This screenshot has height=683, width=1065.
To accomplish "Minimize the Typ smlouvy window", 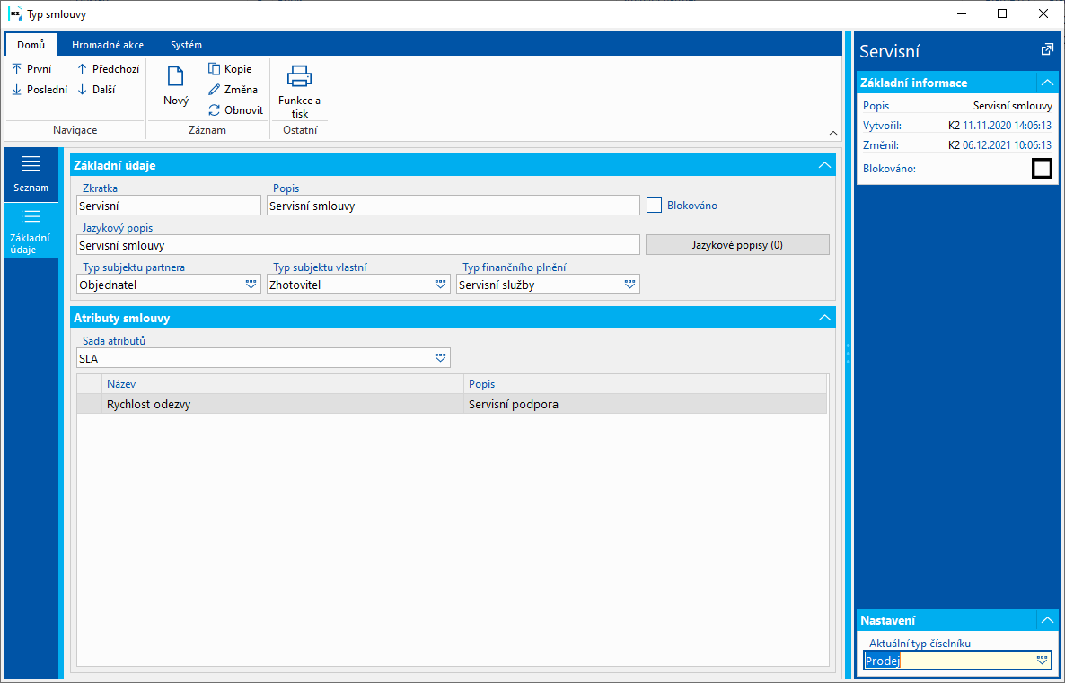I will coord(961,13).
